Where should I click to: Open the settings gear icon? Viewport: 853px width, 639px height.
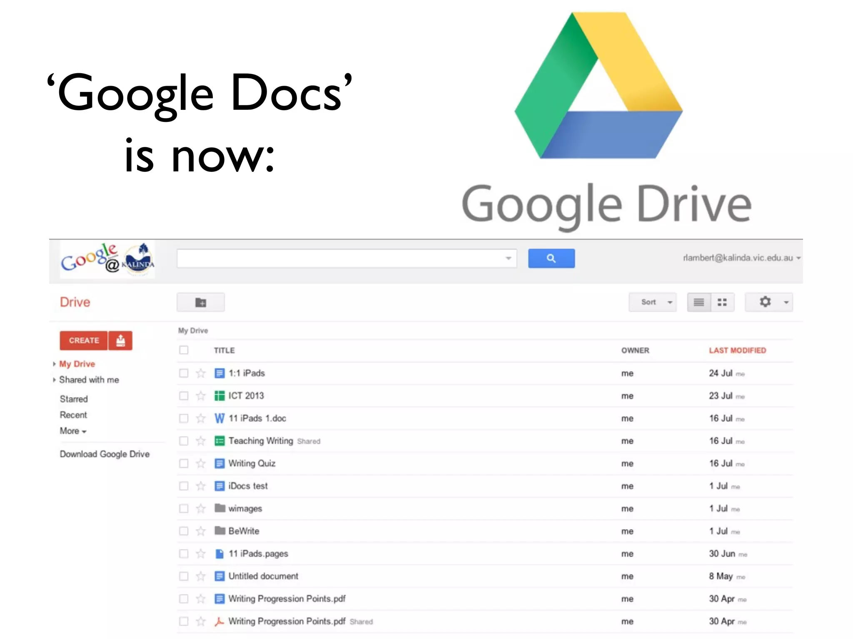click(x=765, y=302)
